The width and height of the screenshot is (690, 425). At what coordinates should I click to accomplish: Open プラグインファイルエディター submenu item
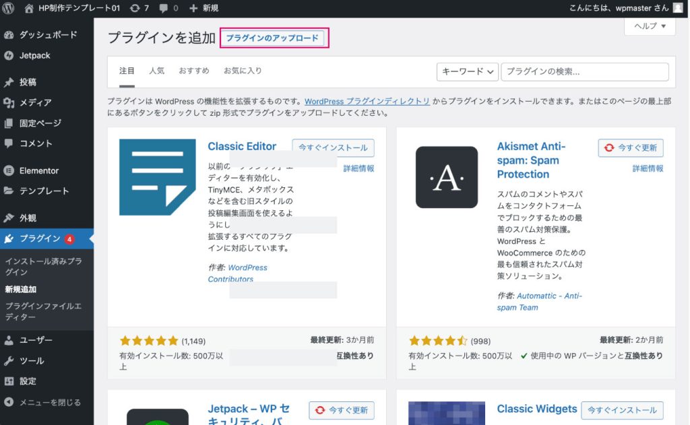click(x=43, y=311)
